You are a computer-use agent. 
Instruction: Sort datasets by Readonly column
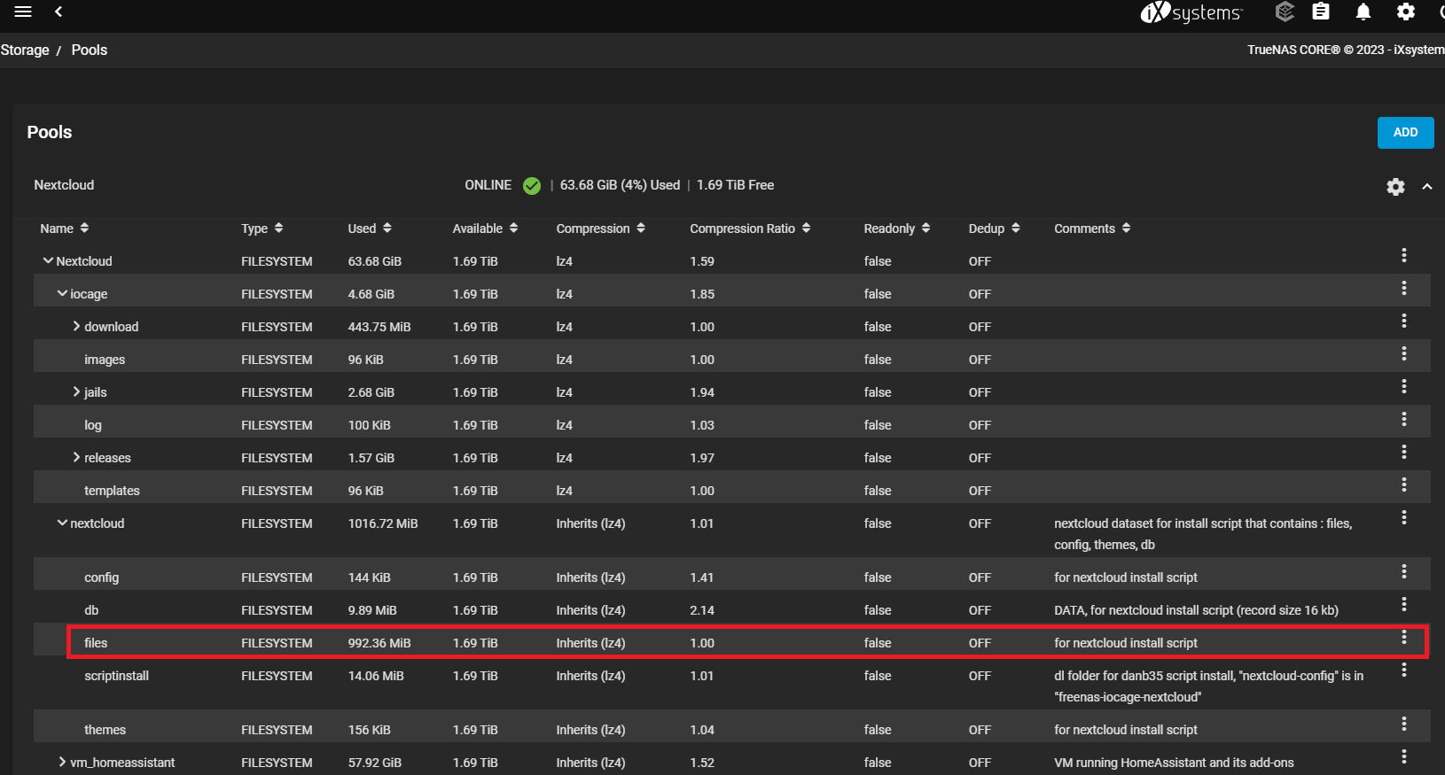[x=896, y=229]
